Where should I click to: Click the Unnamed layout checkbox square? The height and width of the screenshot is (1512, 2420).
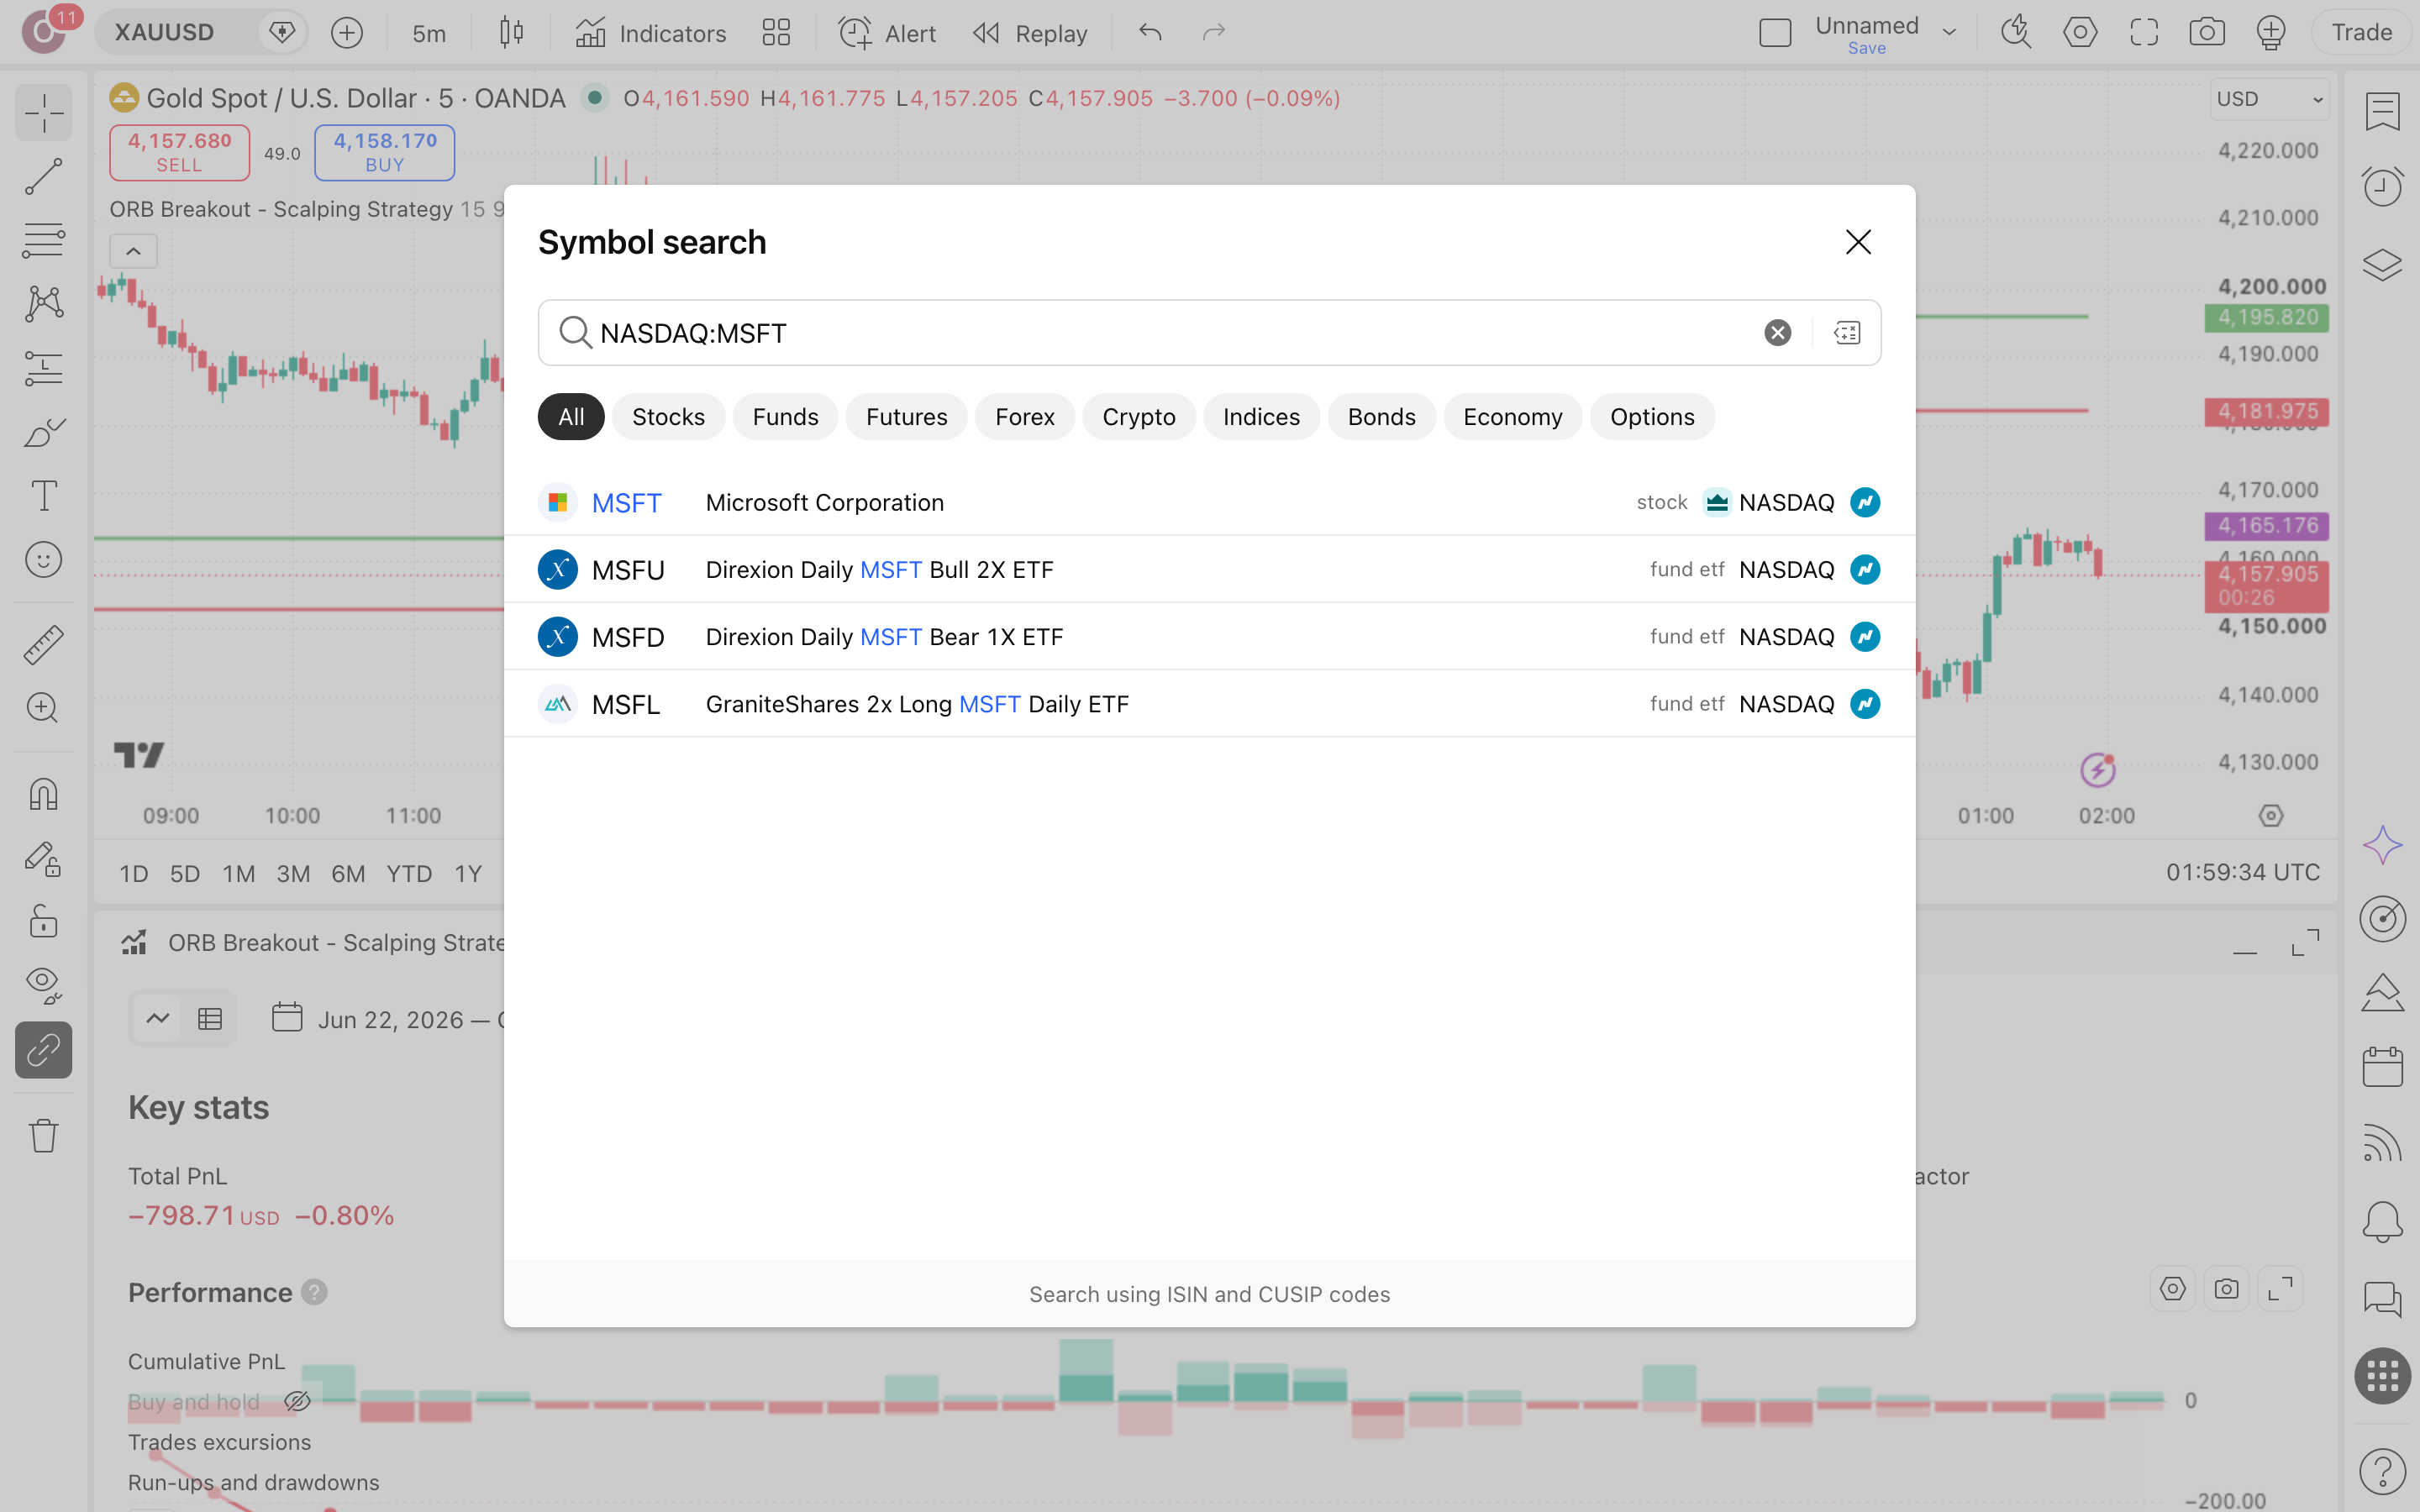point(1775,33)
